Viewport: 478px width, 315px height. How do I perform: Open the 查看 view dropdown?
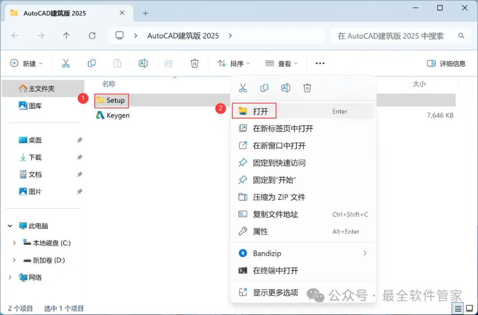pos(281,63)
